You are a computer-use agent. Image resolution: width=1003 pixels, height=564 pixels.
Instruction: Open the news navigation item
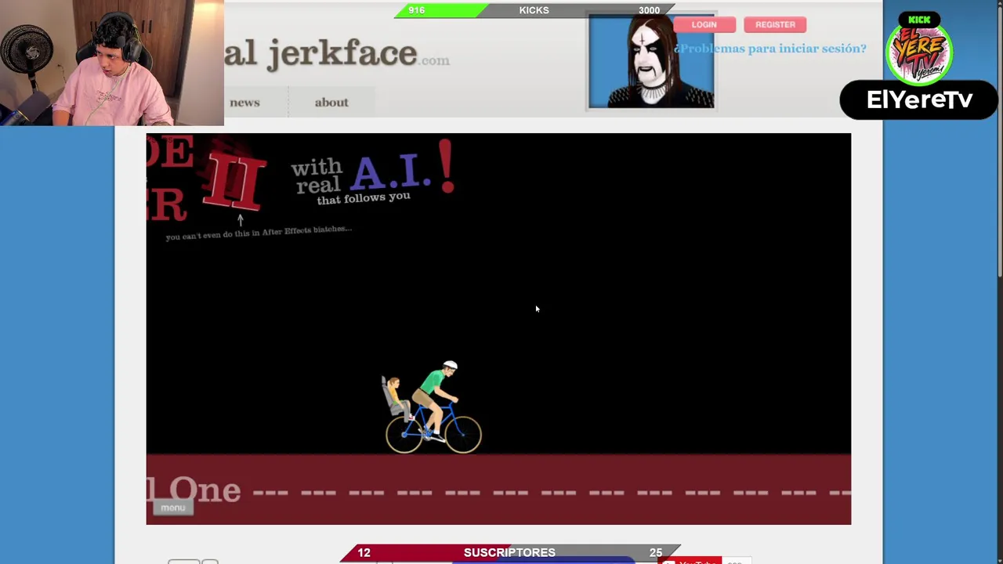tap(244, 102)
